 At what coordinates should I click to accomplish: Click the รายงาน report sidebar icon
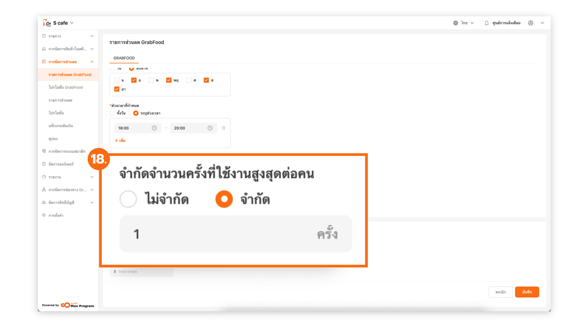(44, 177)
